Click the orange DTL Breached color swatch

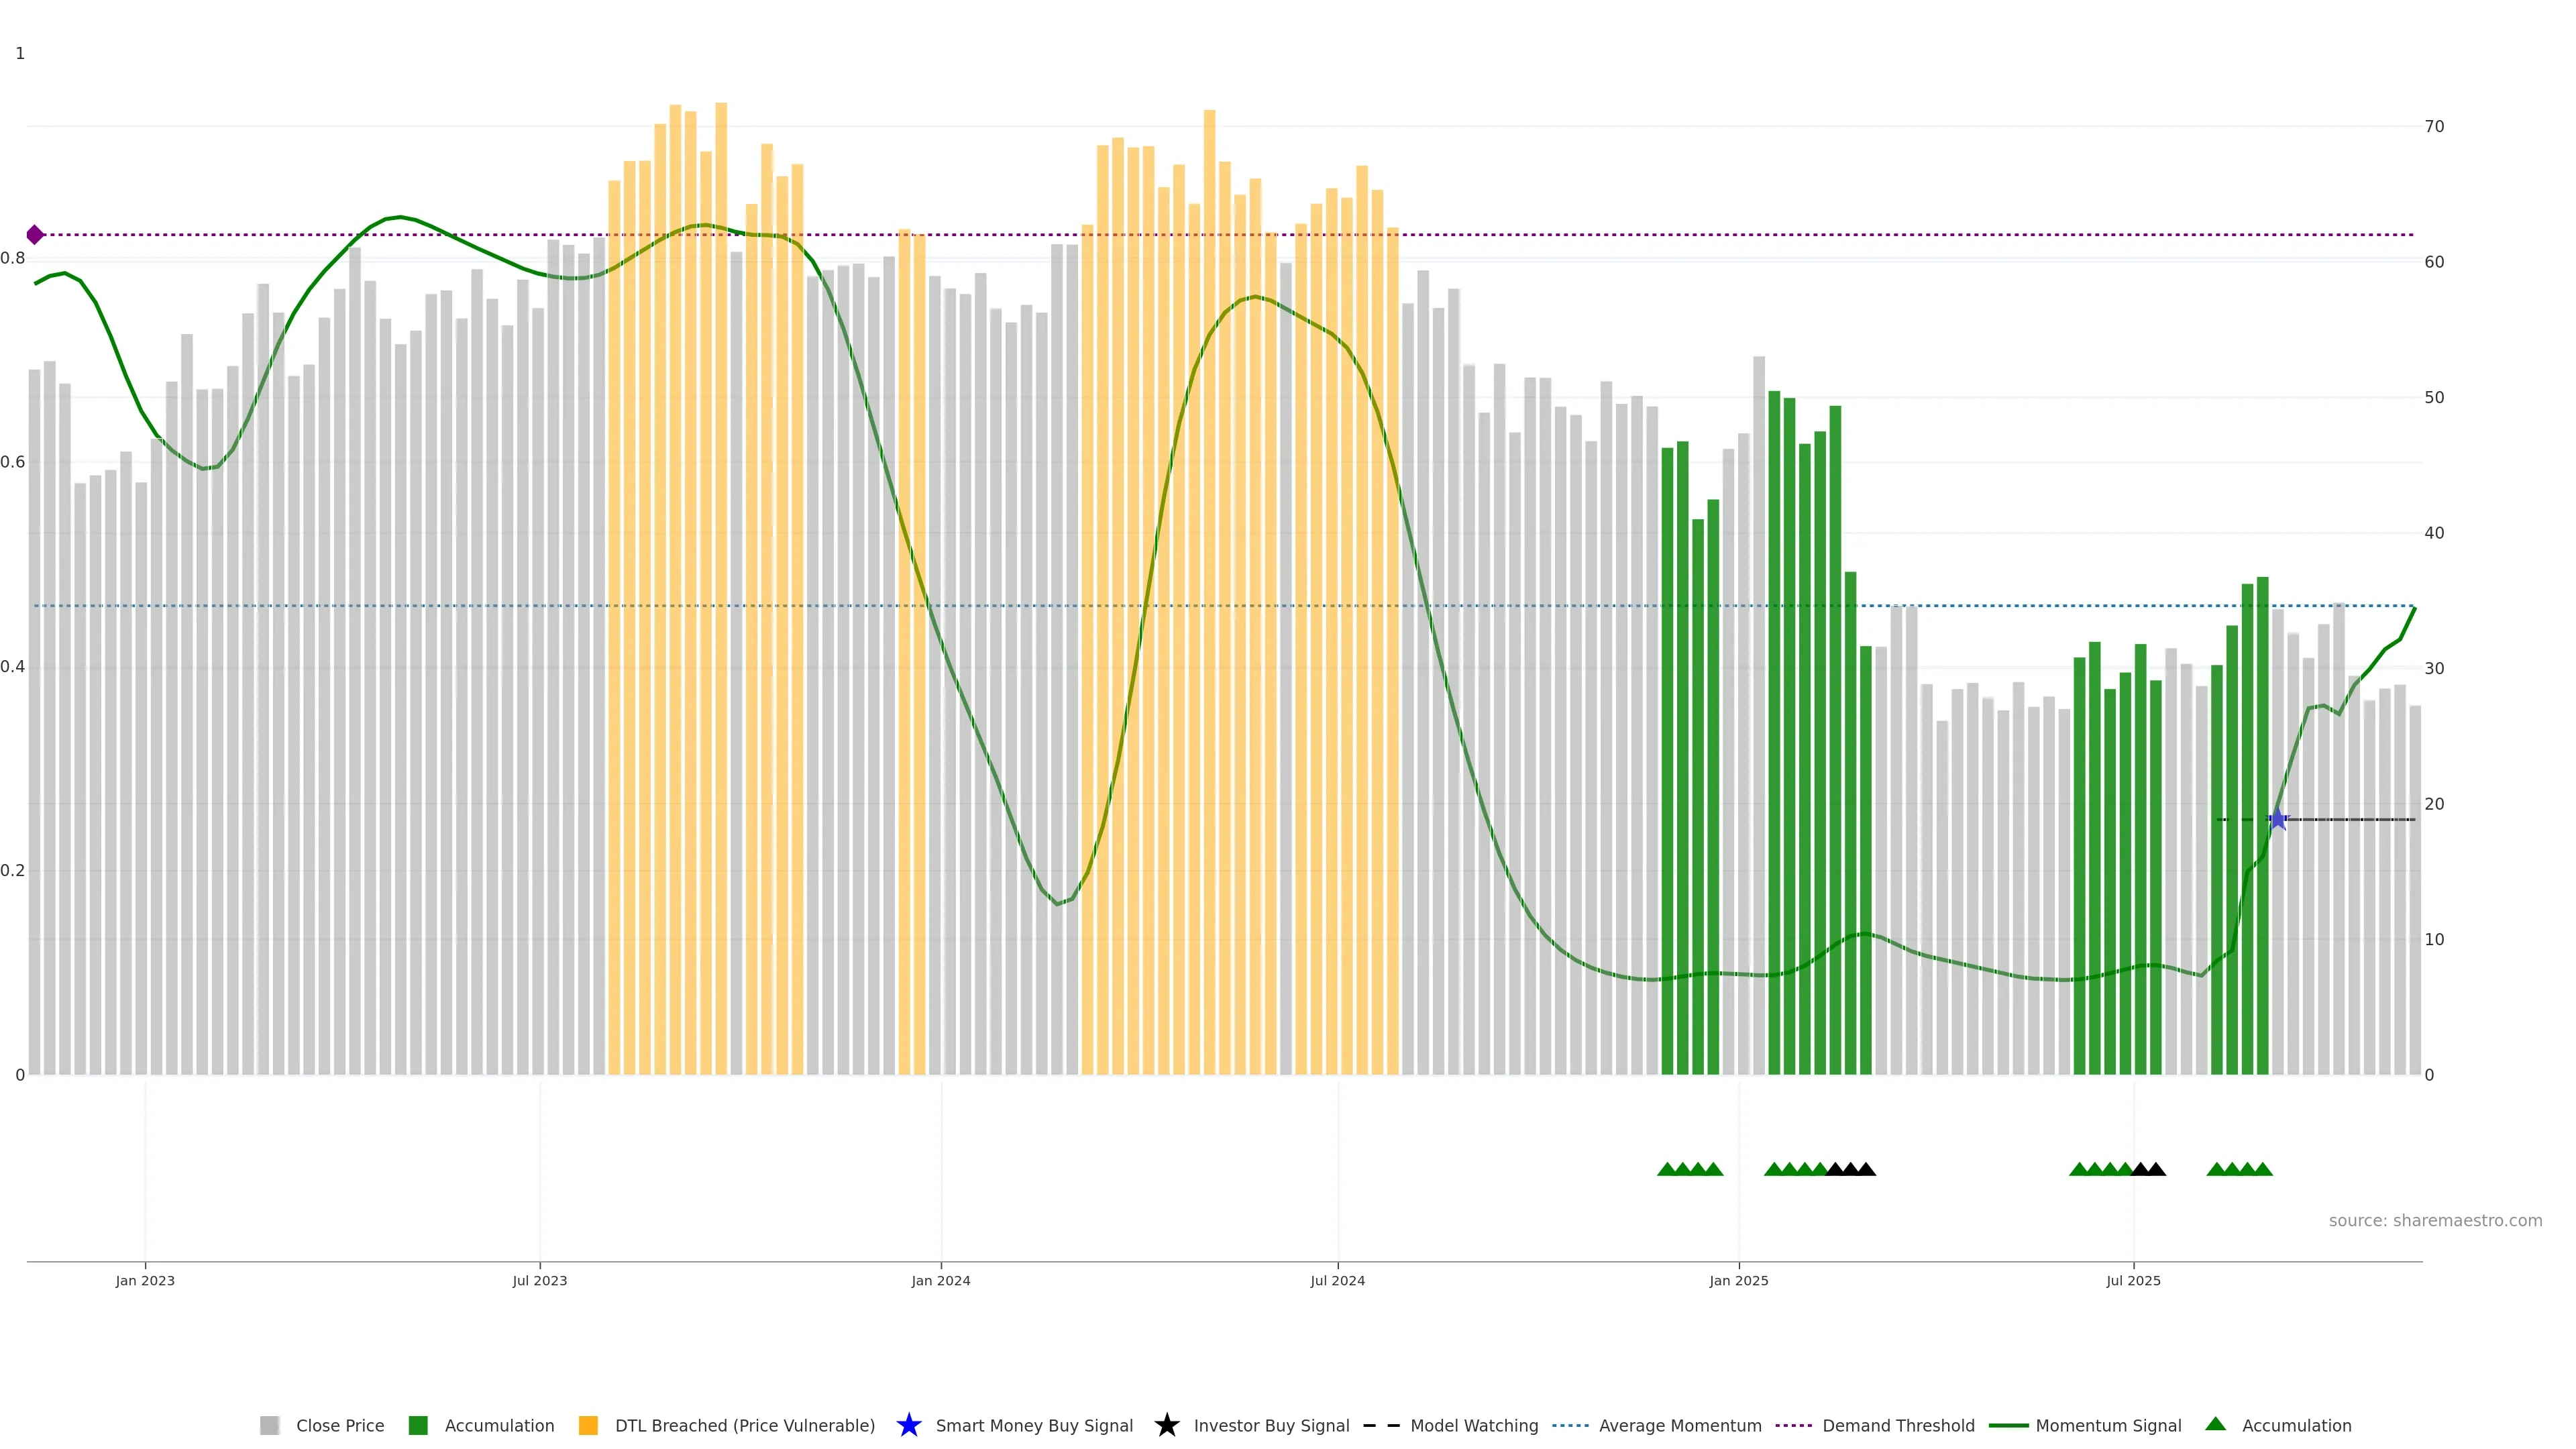click(588, 1425)
